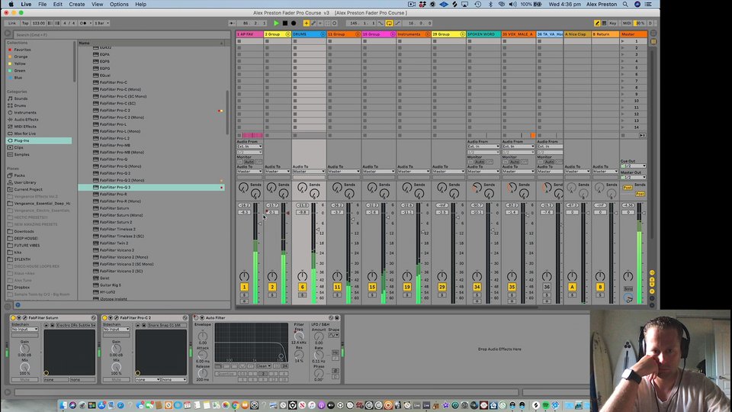Image resolution: width=732 pixels, height=412 pixels.
Task: Click the tempo field showing 123.00
Action: click(x=39, y=23)
